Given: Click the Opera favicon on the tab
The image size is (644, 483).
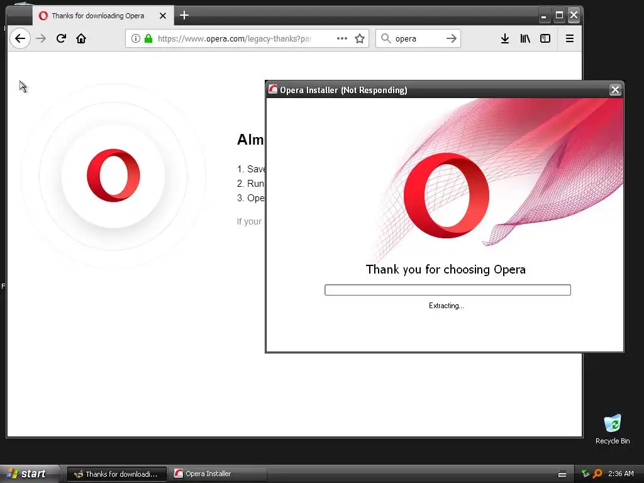Looking at the screenshot, I should (43, 16).
